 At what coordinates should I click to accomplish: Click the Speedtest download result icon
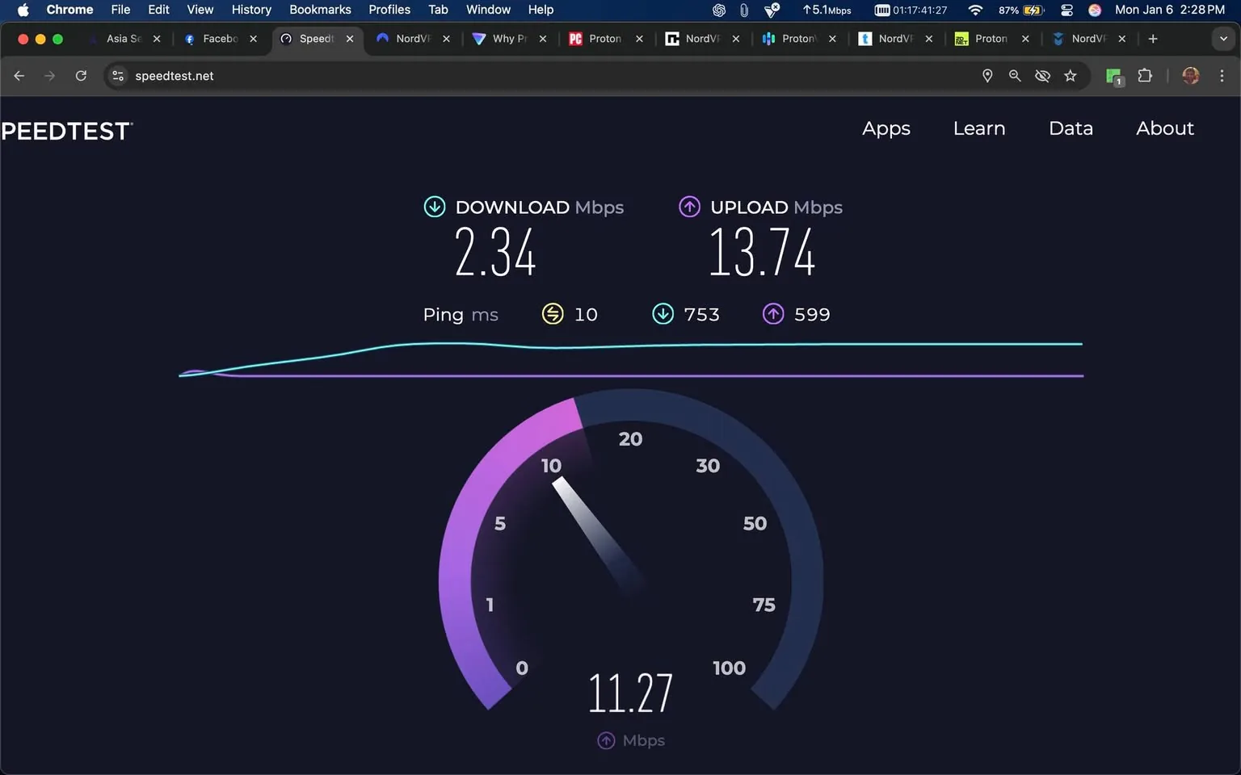[434, 207]
